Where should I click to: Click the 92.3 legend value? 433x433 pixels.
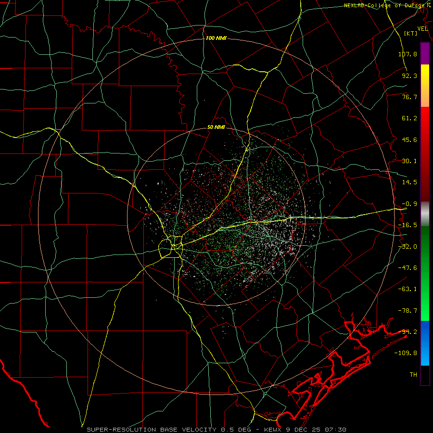coord(409,76)
